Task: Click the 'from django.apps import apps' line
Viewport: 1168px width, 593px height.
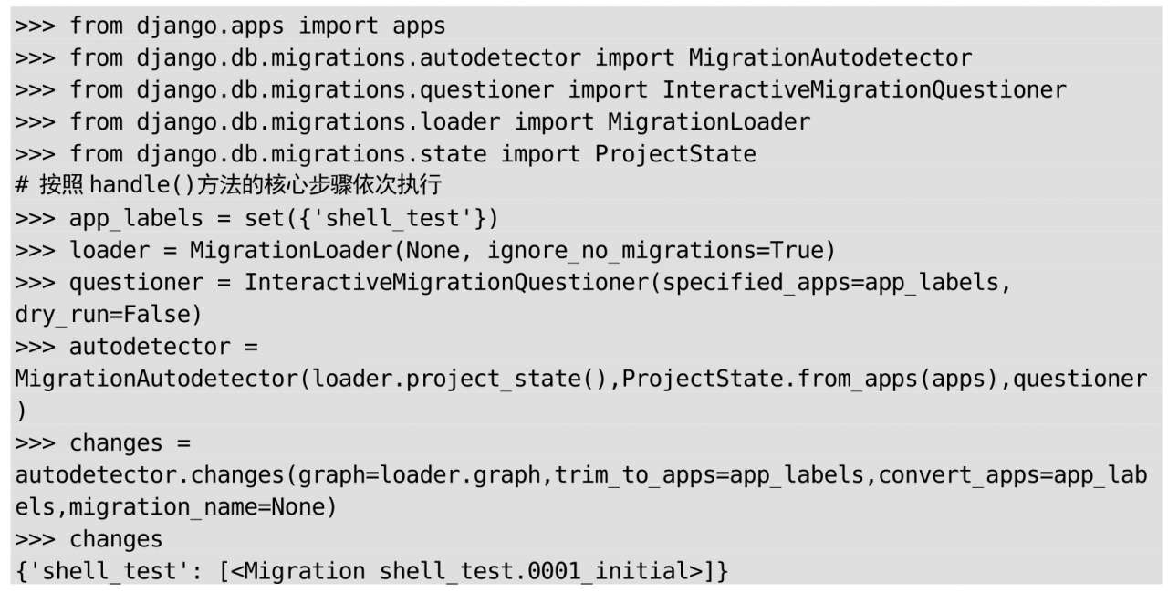Action: [230, 26]
